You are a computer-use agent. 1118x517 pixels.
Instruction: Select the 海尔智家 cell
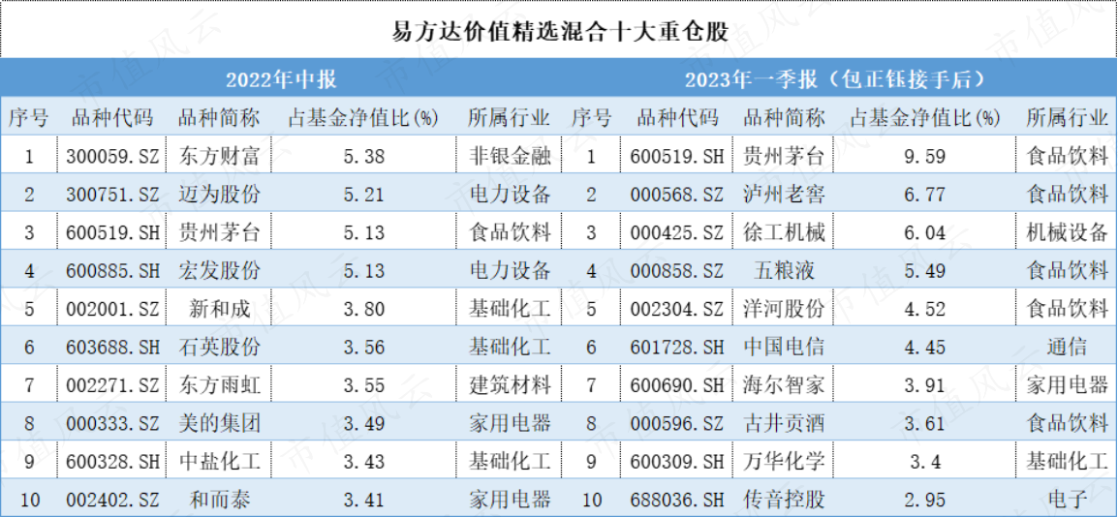tap(784, 385)
